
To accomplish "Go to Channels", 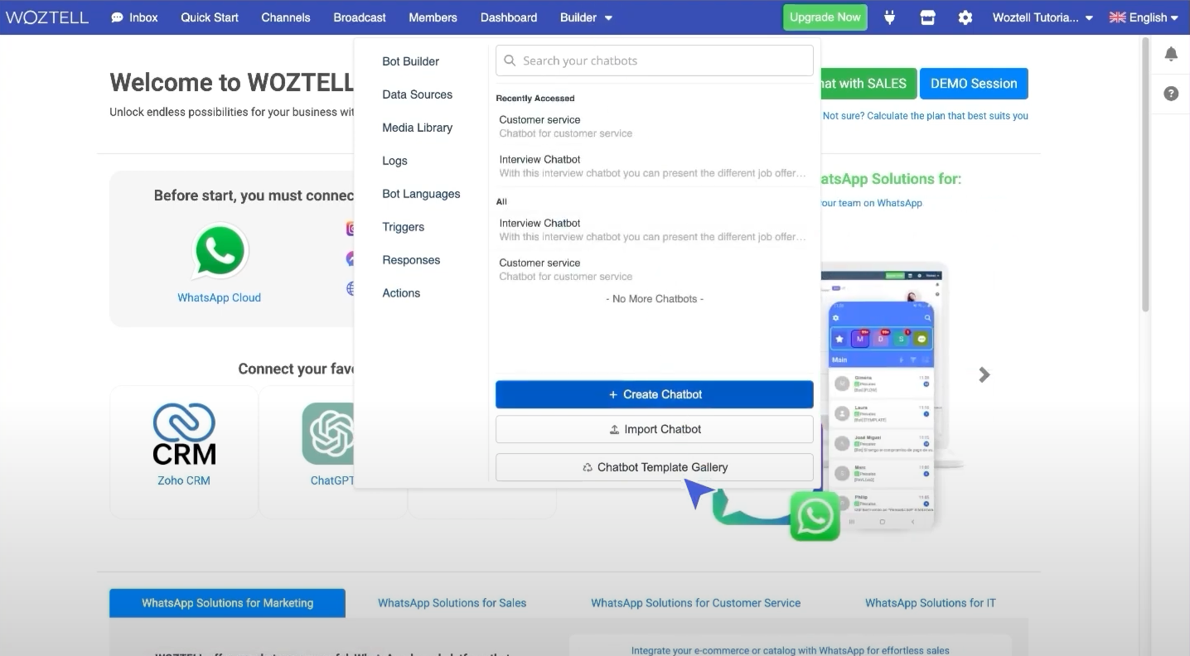I will (x=286, y=17).
